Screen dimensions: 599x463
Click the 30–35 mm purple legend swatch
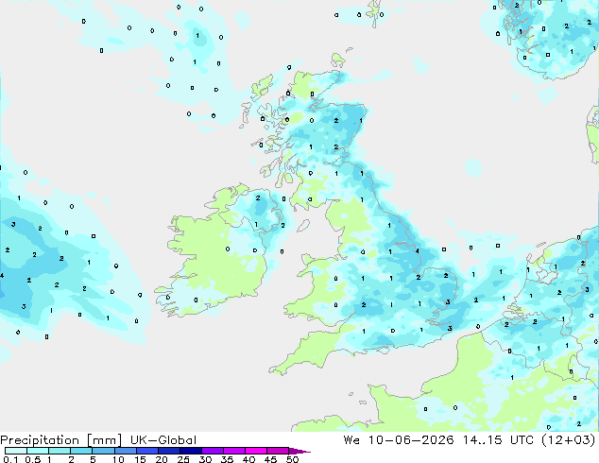point(213,451)
